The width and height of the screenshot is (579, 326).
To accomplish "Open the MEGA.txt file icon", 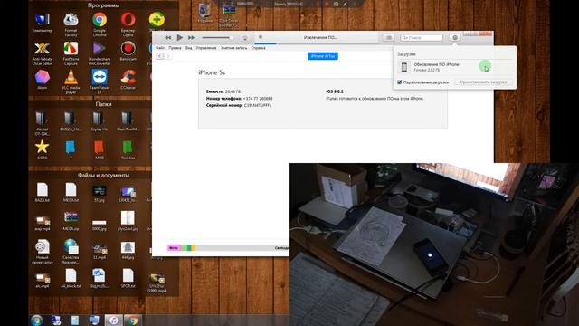I will (x=71, y=192).
